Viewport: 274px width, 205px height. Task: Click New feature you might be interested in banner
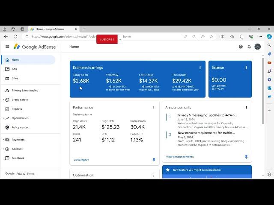point(207,170)
